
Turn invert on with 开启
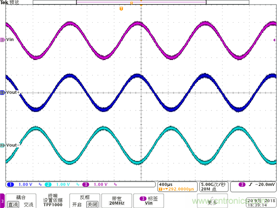tap(77, 204)
